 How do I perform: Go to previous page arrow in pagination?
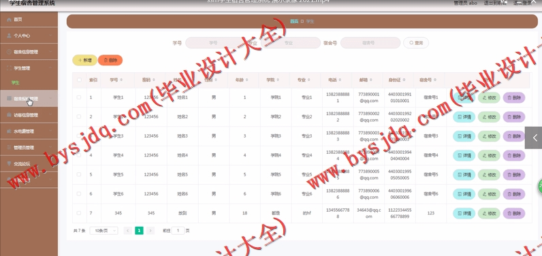tap(127, 230)
